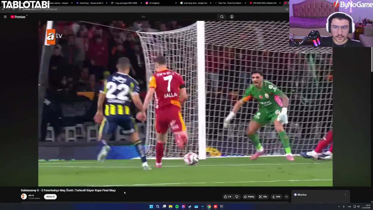The width and height of the screenshot is (373, 210).
Task: Go to YouTube Premium home logo
Action: (x=18, y=17)
